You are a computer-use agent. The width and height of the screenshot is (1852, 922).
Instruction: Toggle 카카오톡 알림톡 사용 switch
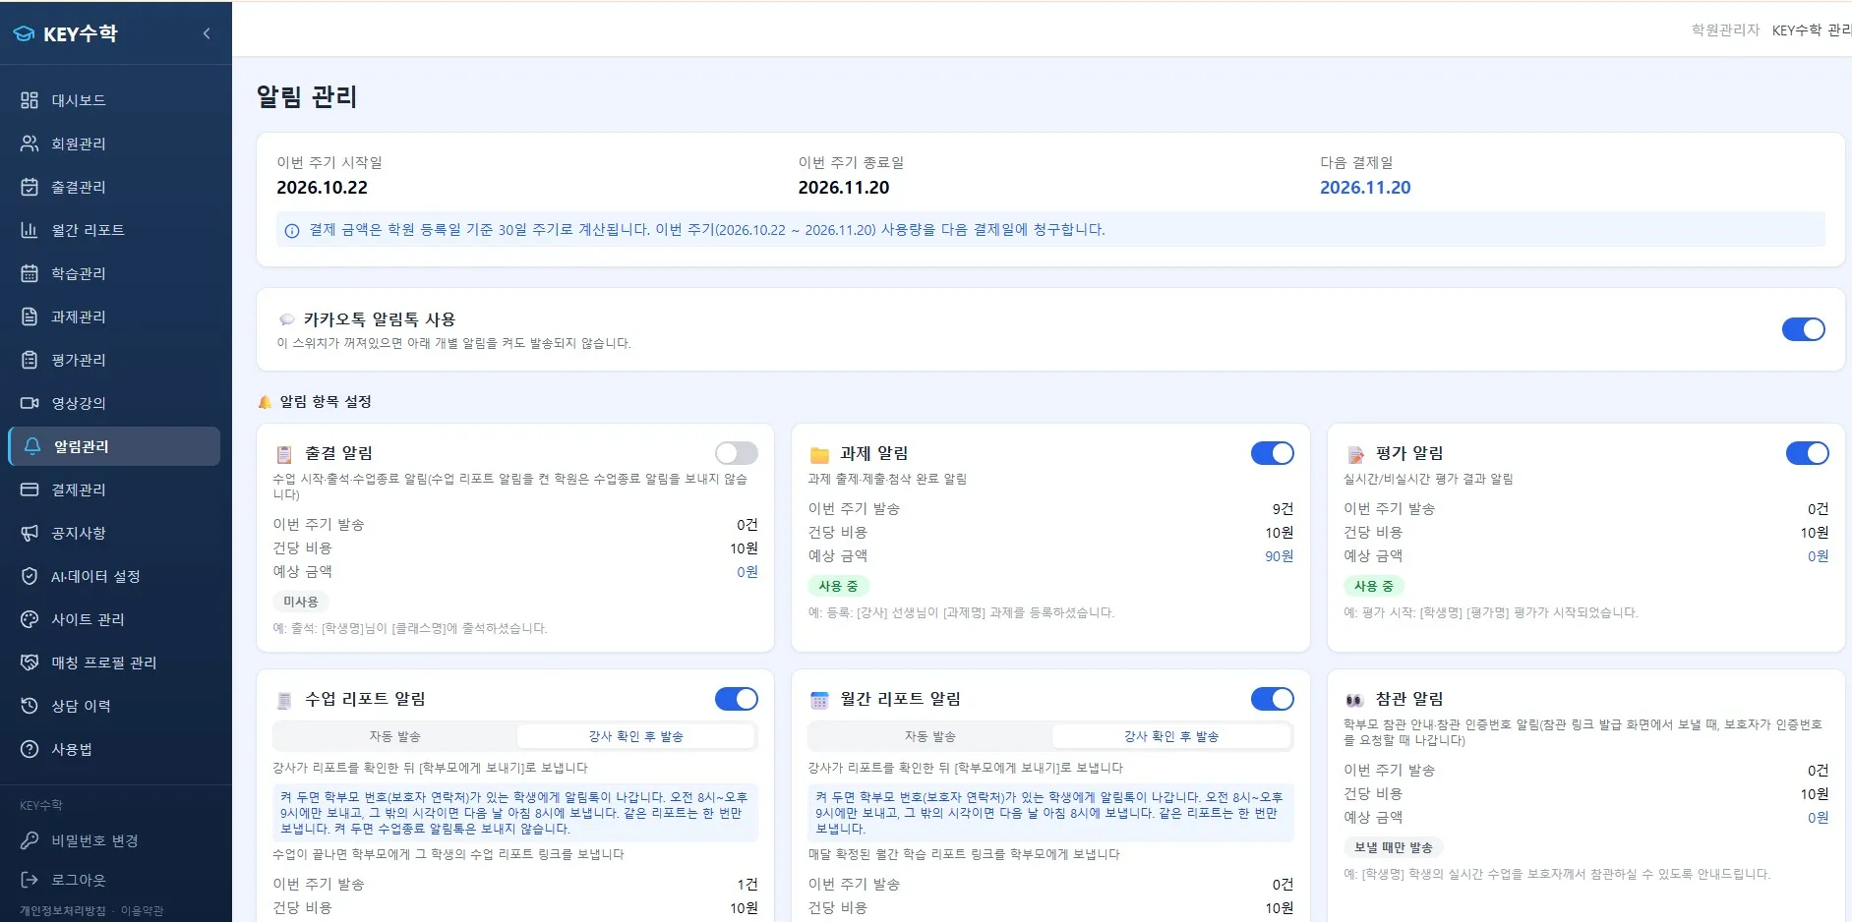tap(1803, 329)
